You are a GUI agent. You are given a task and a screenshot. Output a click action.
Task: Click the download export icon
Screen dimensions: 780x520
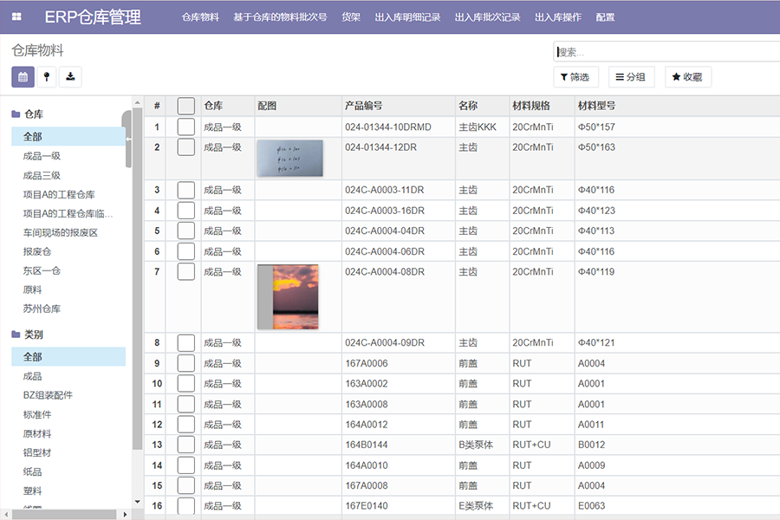coord(70,77)
